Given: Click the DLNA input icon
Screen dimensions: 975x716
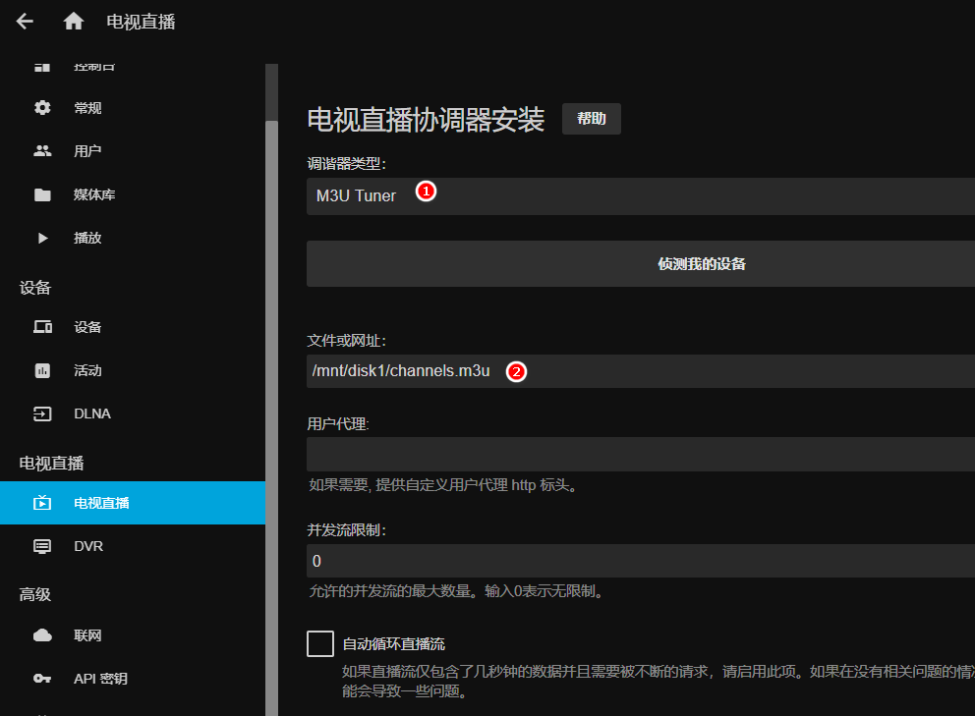Looking at the screenshot, I should tap(42, 413).
